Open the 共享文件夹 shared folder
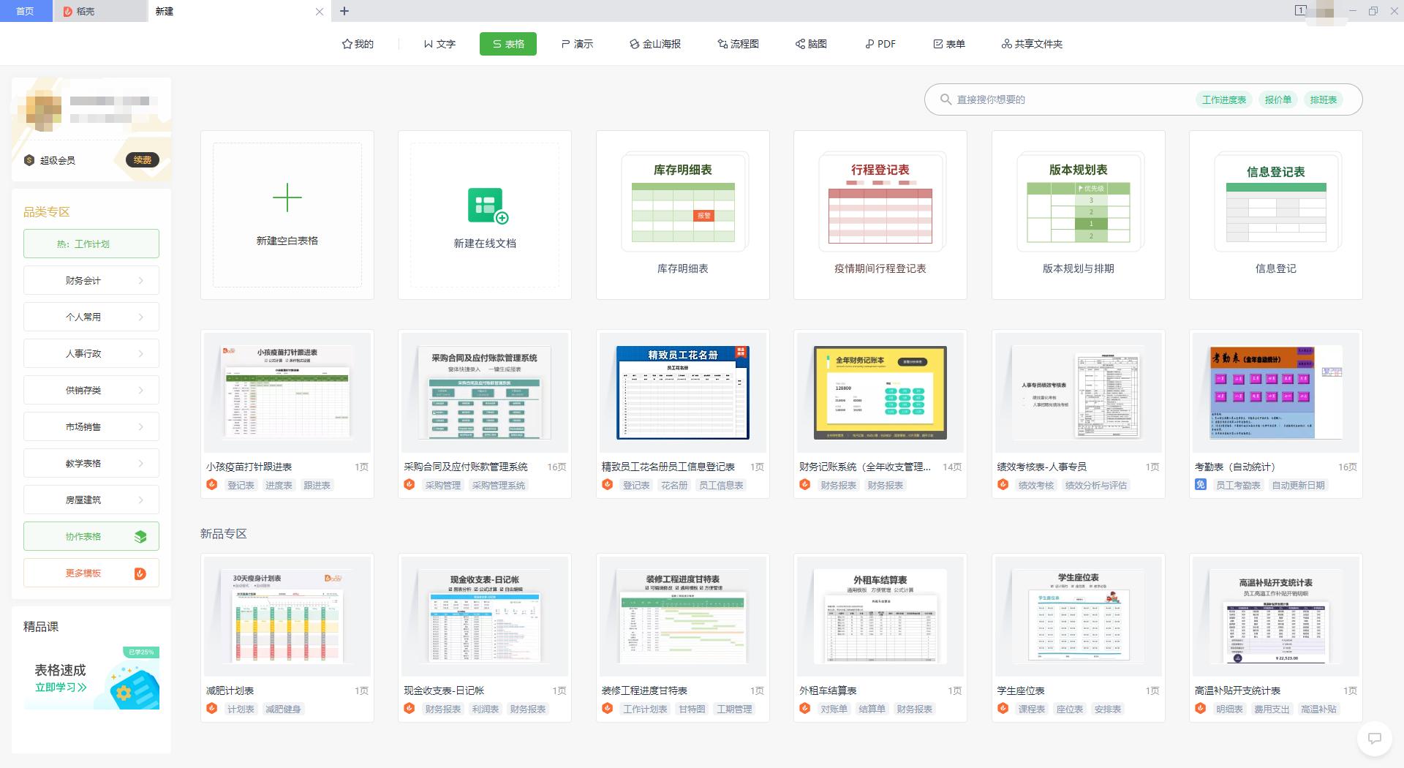1404x768 pixels. pyautogui.click(x=1031, y=44)
